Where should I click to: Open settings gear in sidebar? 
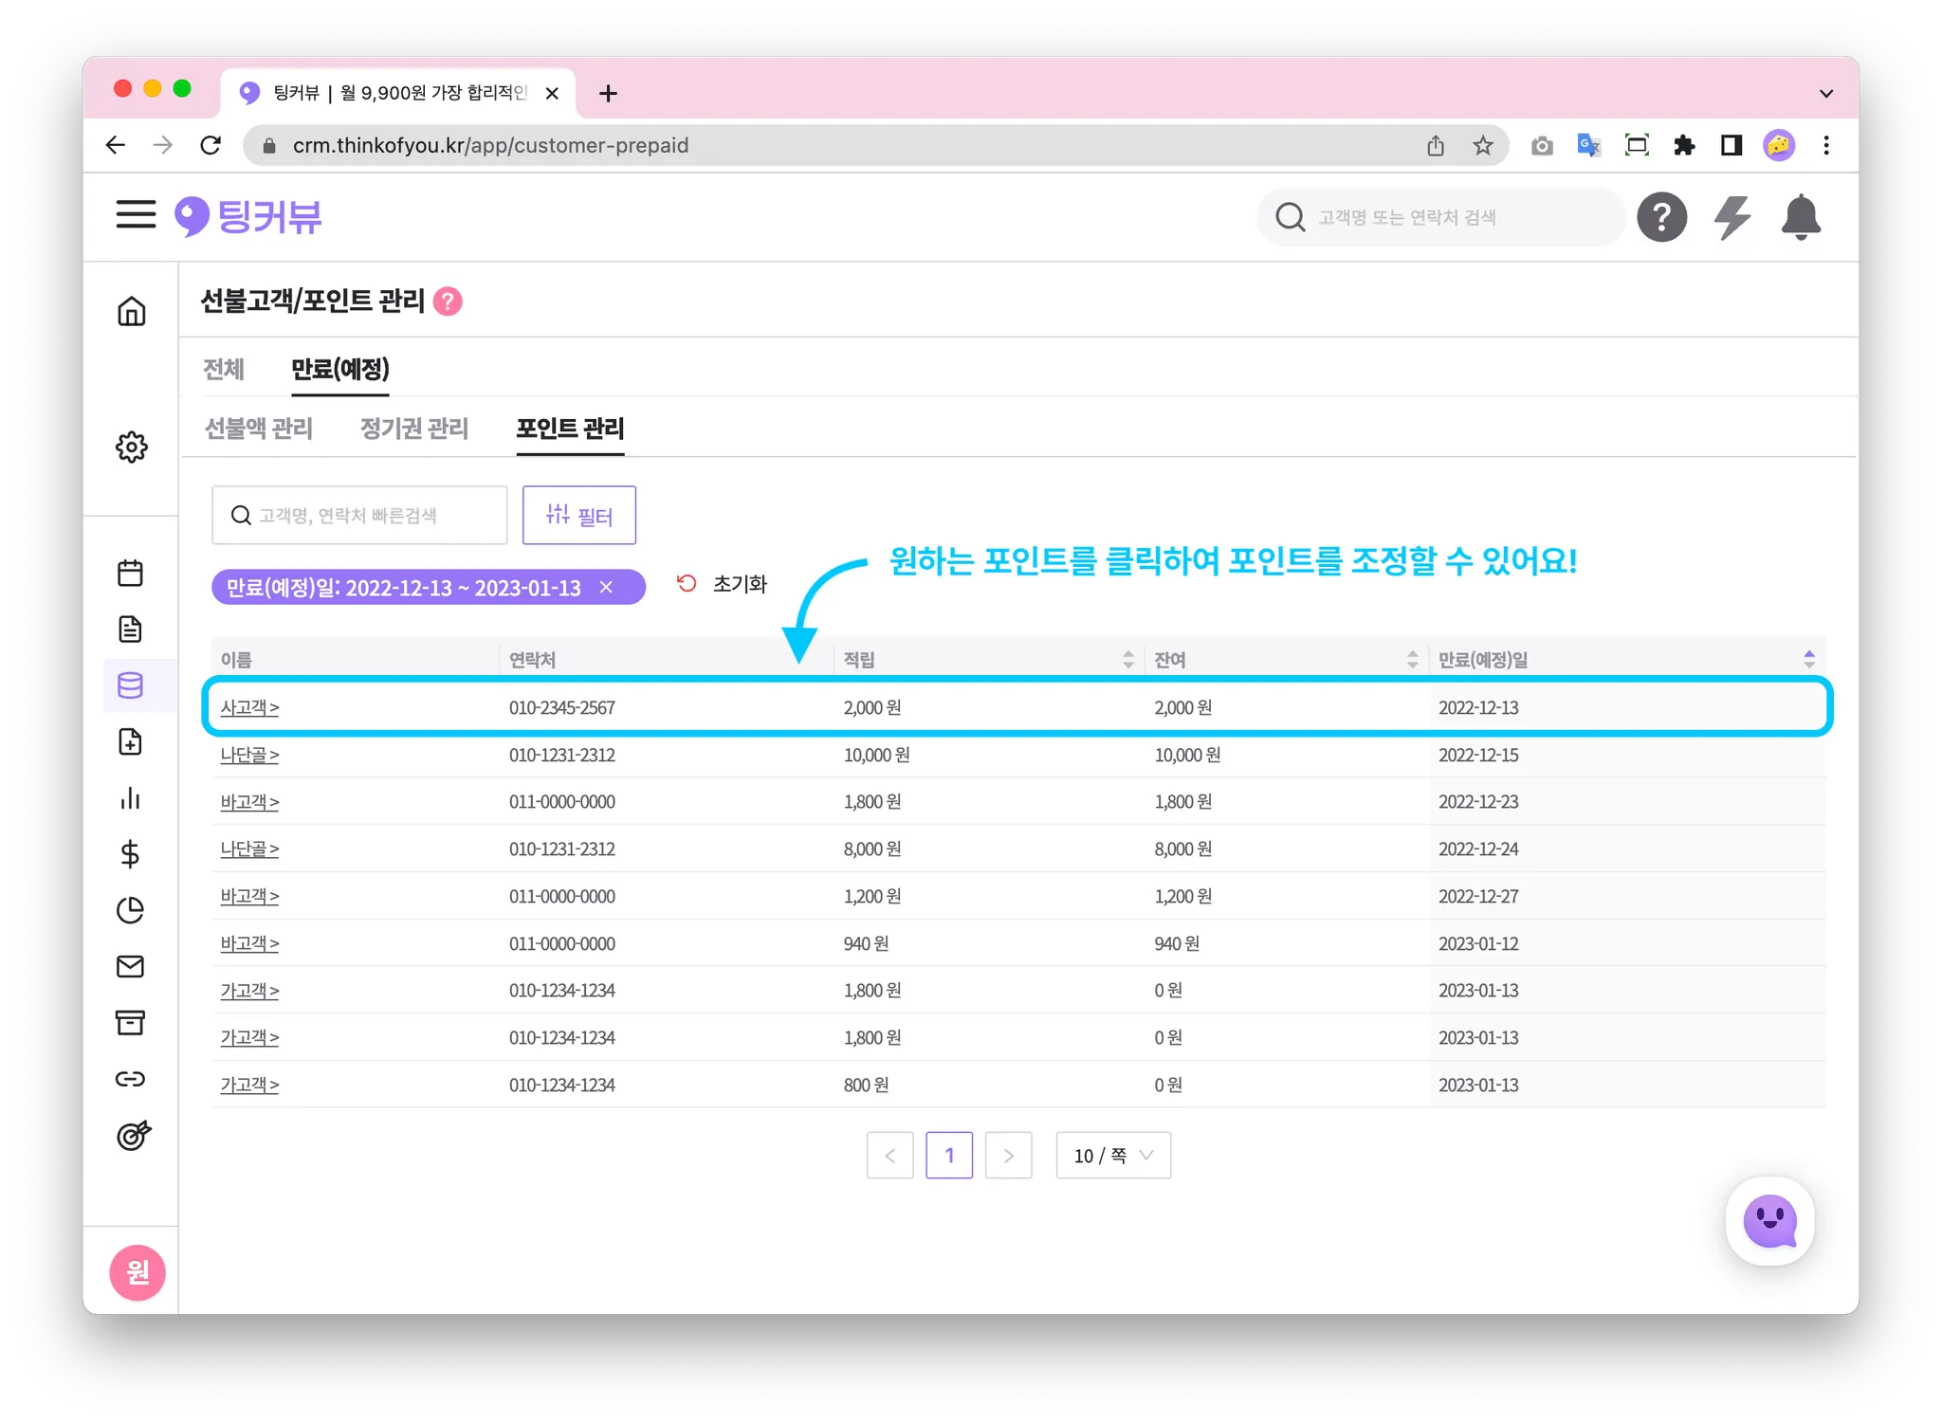132,447
